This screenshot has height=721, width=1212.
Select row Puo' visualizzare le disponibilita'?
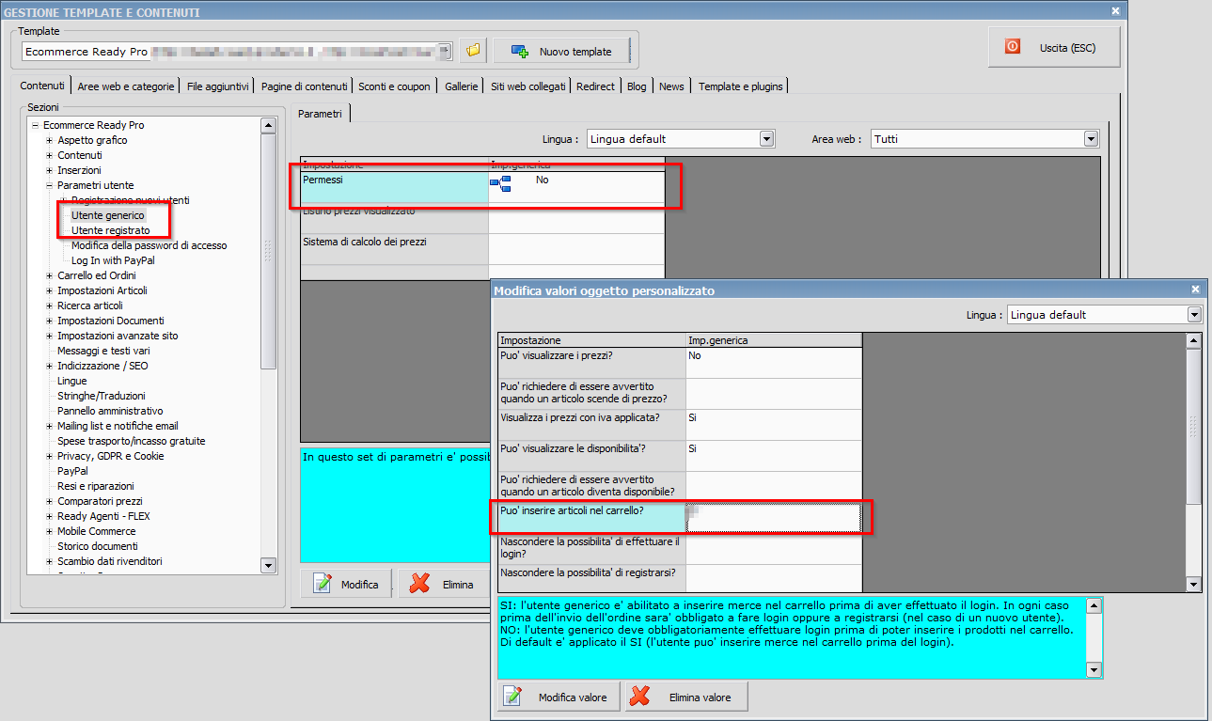coord(680,456)
